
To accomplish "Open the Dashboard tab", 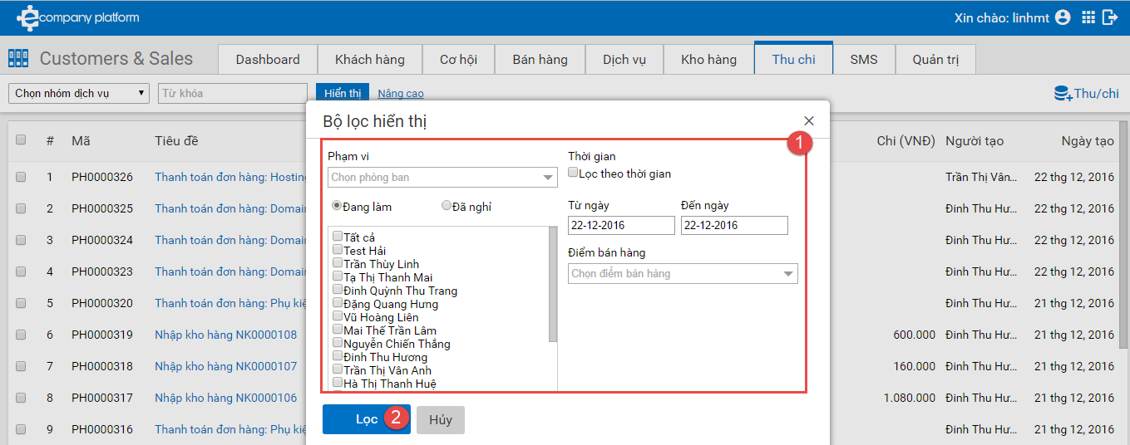I will click(268, 59).
